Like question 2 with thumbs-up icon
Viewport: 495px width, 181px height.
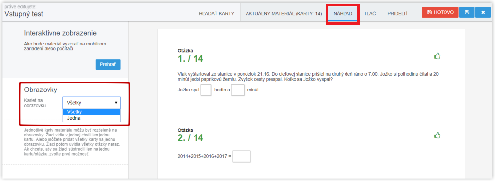click(437, 136)
